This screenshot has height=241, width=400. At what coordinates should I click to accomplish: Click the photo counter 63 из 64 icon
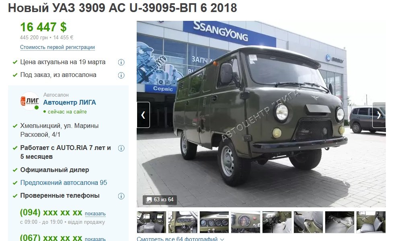(149, 200)
